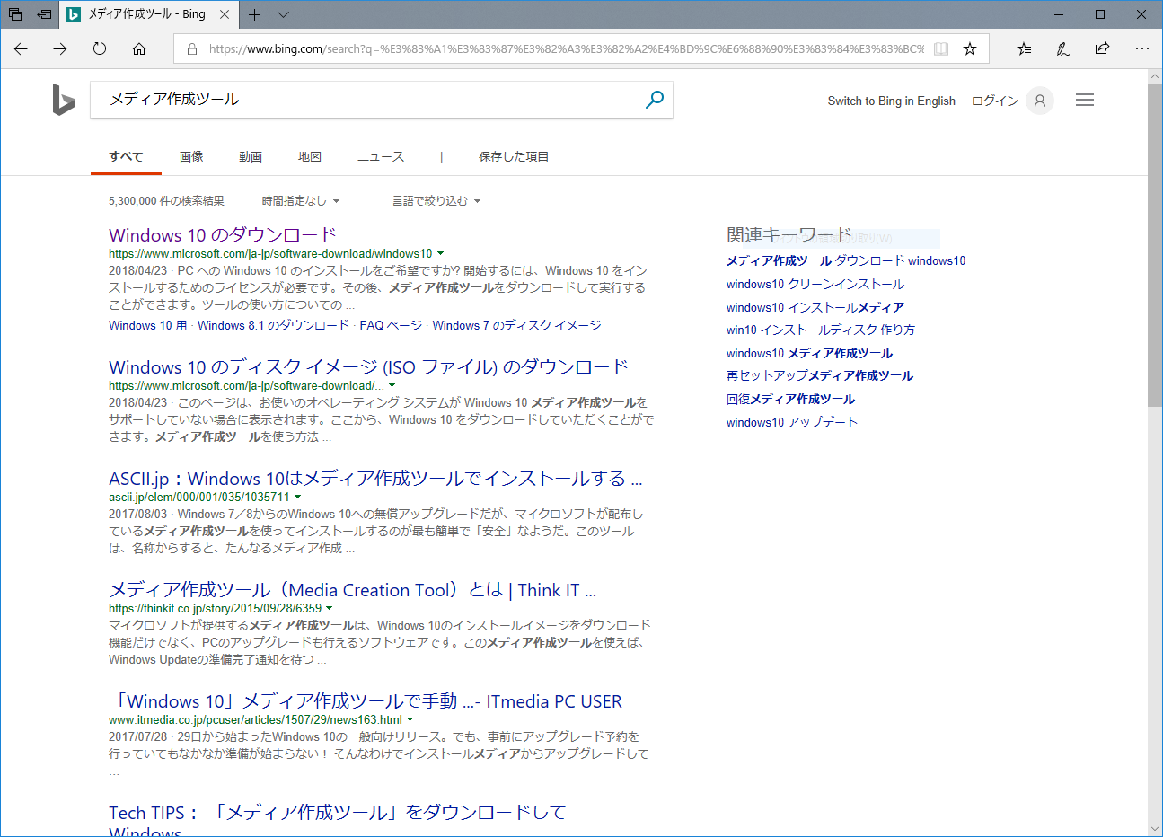Expand arrow next to software-download/windows10 URL
The width and height of the screenshot is (1163, 837).
coord(440,254)
